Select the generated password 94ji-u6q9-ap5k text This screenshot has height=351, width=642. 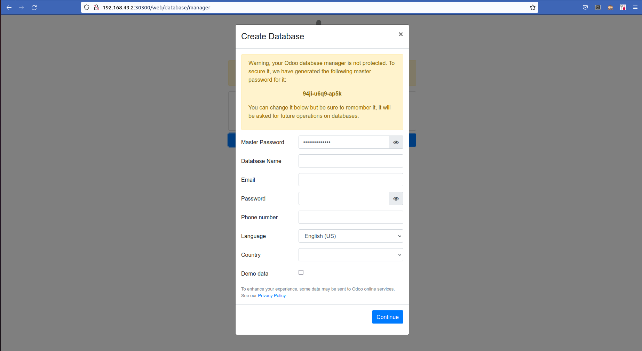(x=322, y=93)
